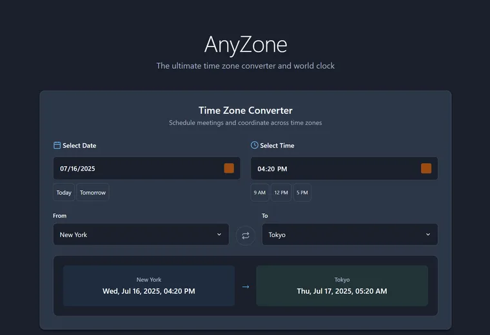490x335 pixels.
Task: Click 'The ultimate time zone converter' tagline
Action: [x=245, y=66]
